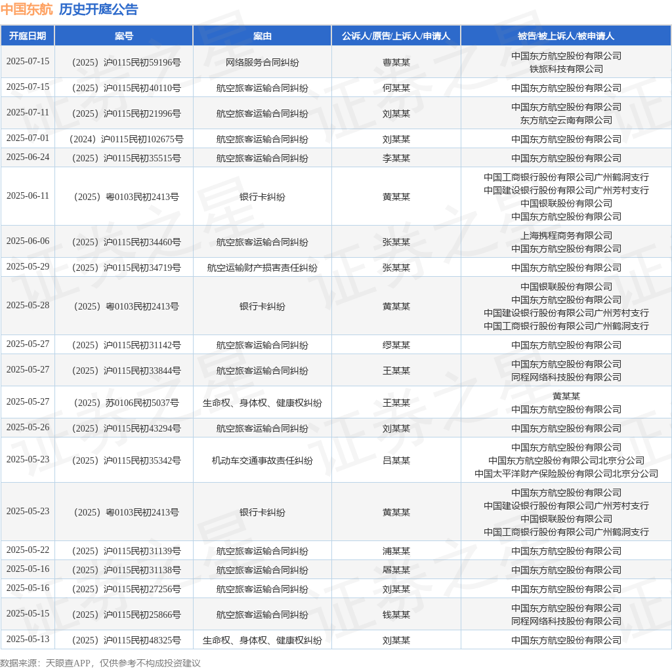Select case number 沪0115民初27256号
Image resolution: width=672 pixels, height=669 pixels.
click(x=127, y=589)
